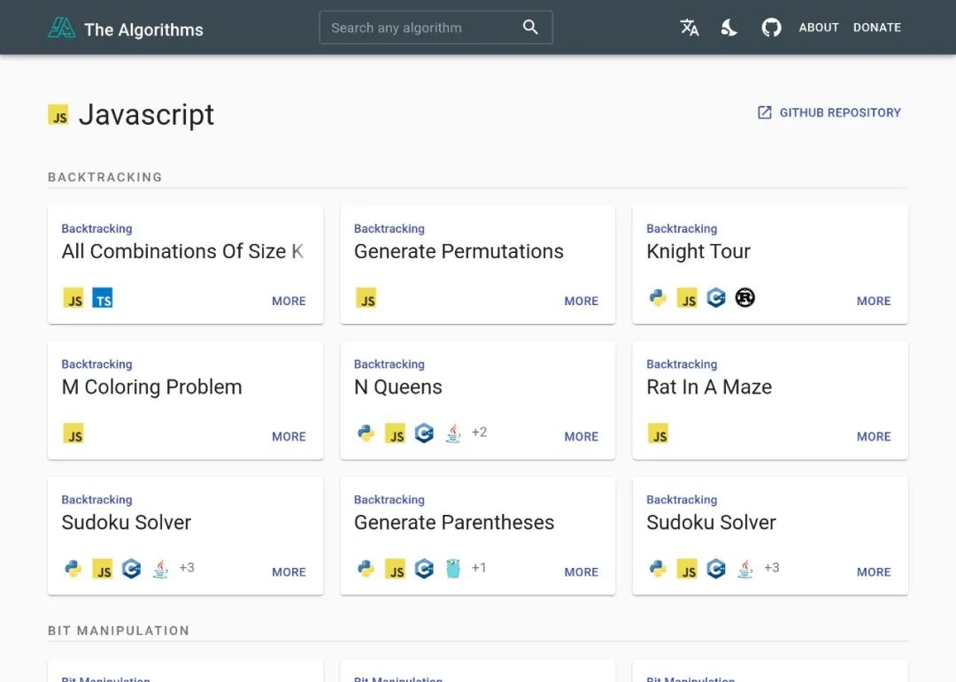Open Knight Tour title

698,251
